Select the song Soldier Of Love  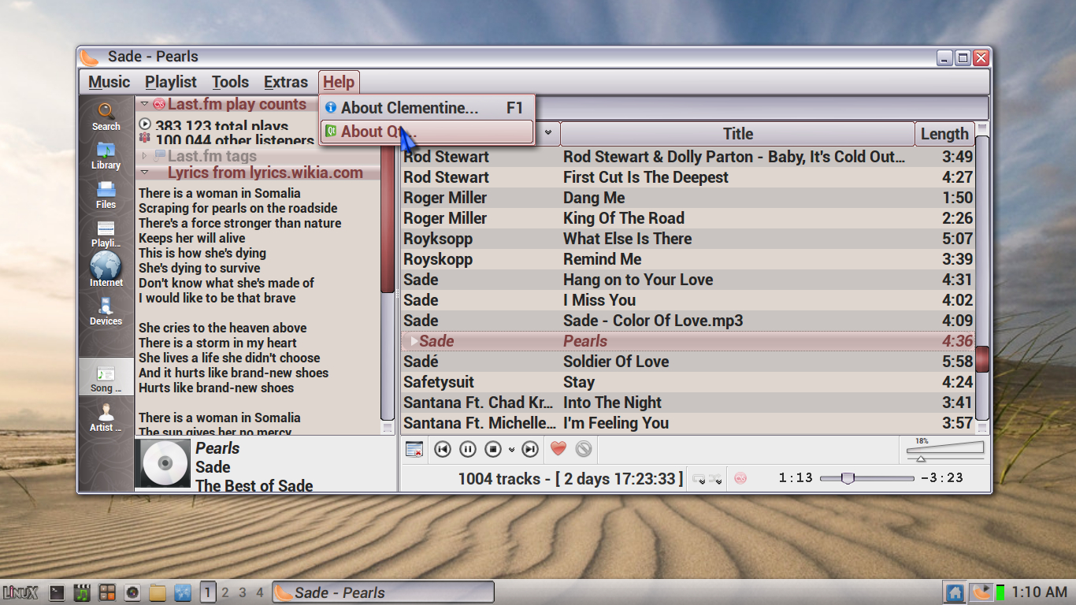688,362
